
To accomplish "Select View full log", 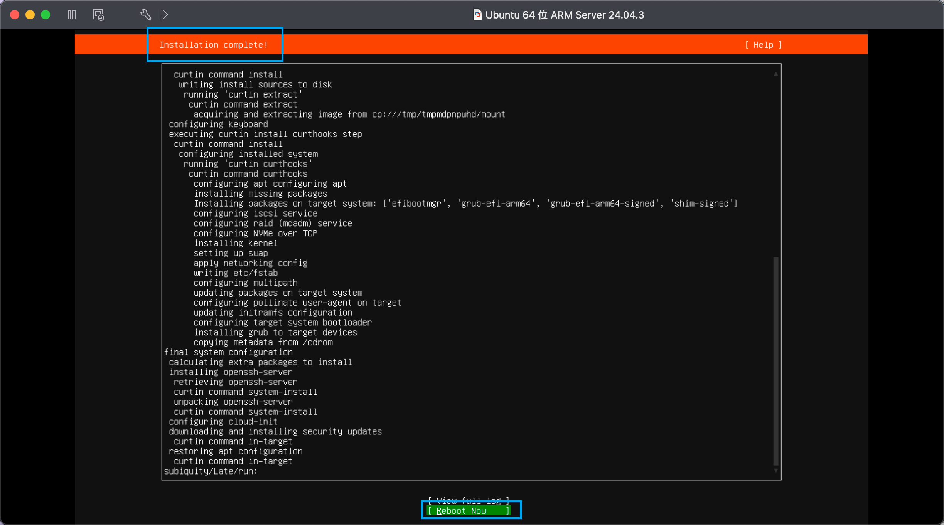I will [469, 501].
